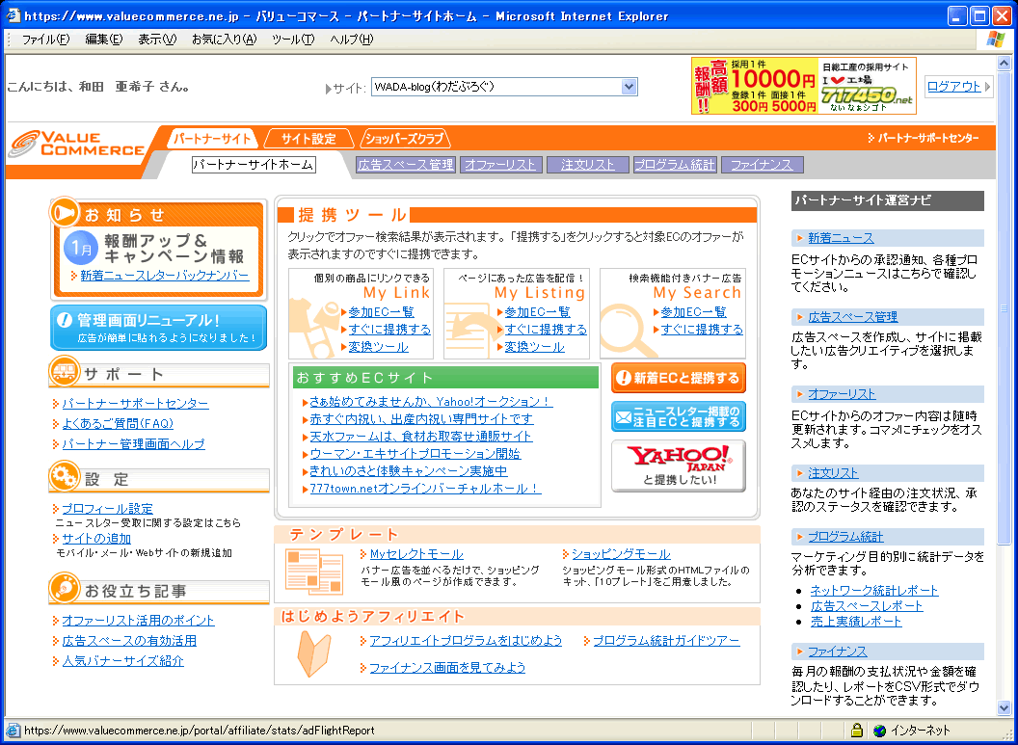Open the お気に入り(A) menu
This screenshot has height=745, width=1018.
click(224, 40)
